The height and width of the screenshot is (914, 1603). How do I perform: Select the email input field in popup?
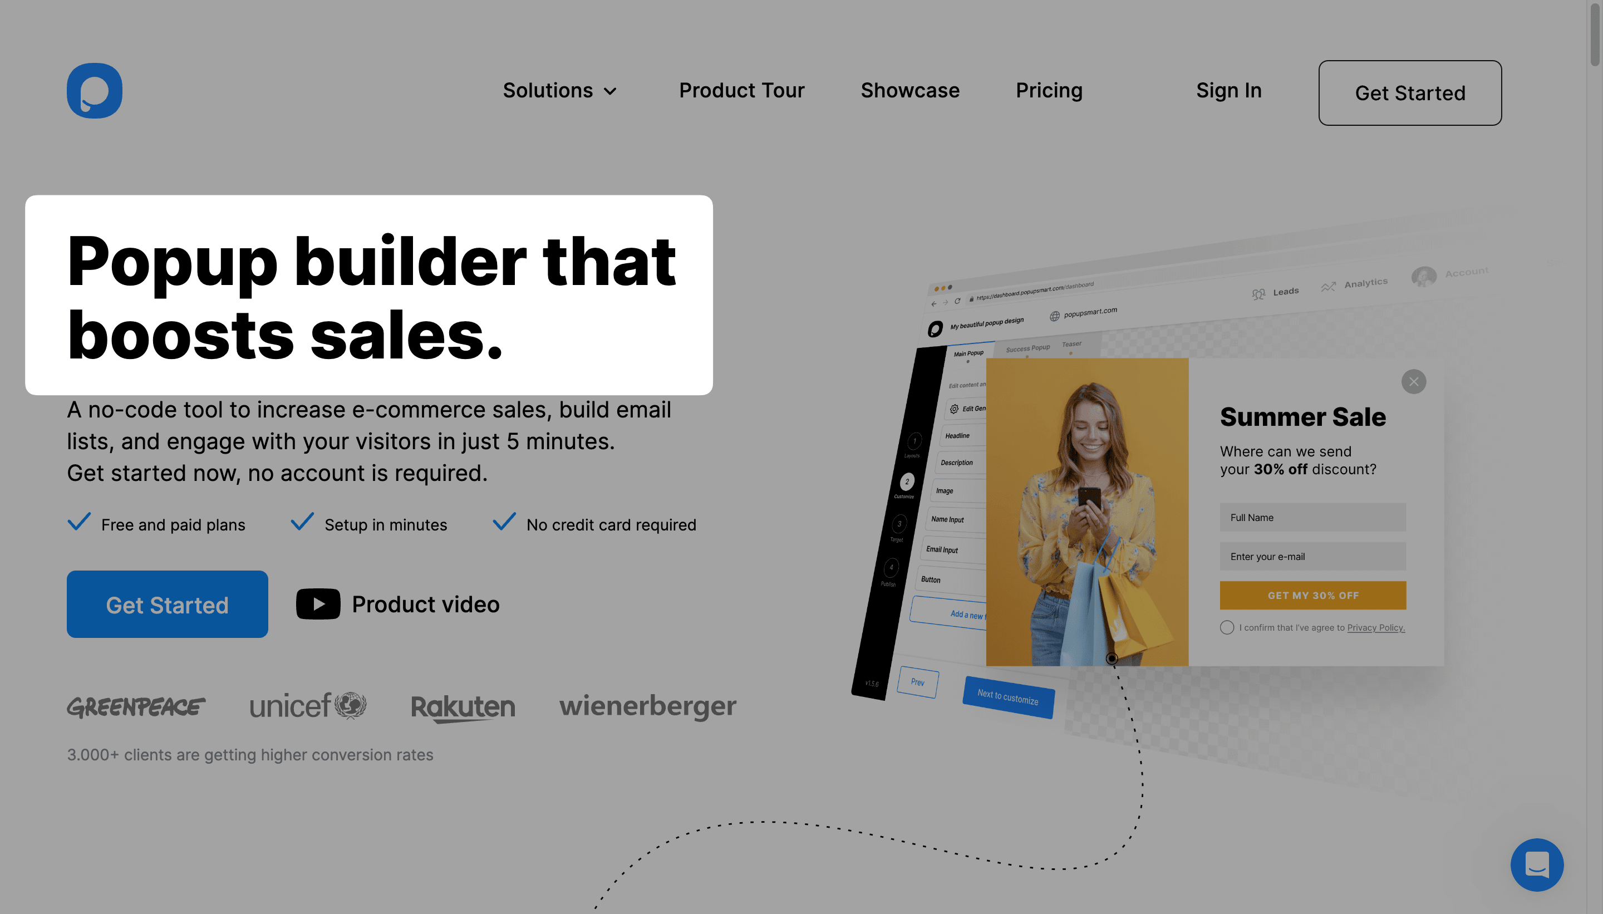click(x=1312, y=556)
